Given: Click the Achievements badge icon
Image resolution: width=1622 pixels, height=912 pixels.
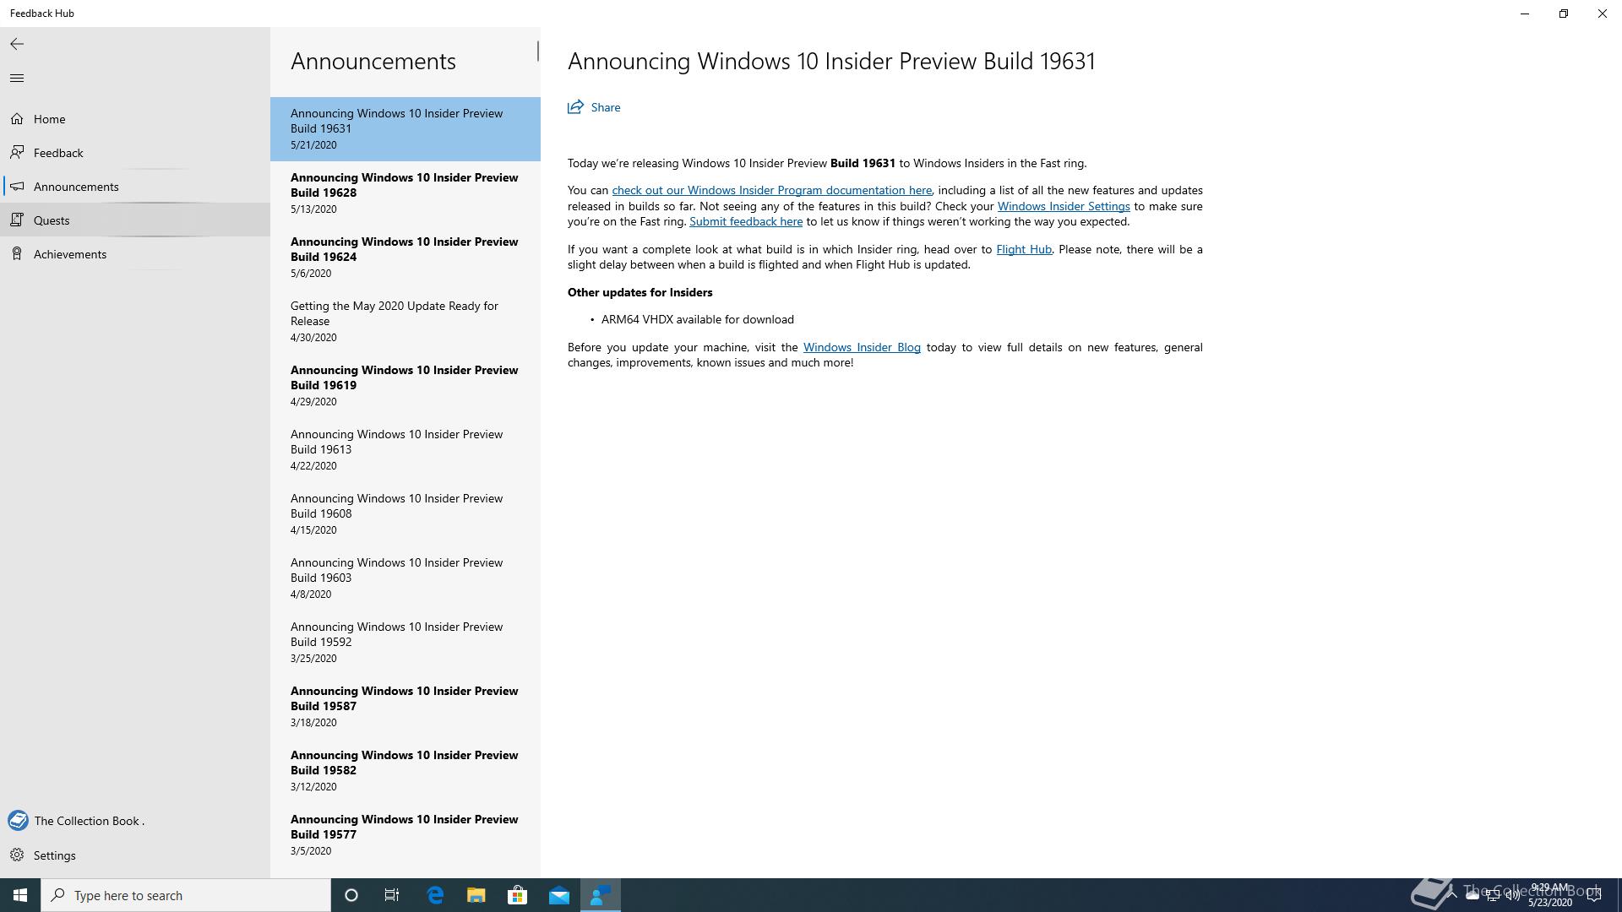Looking at the screenshot, I should (17, 254).
